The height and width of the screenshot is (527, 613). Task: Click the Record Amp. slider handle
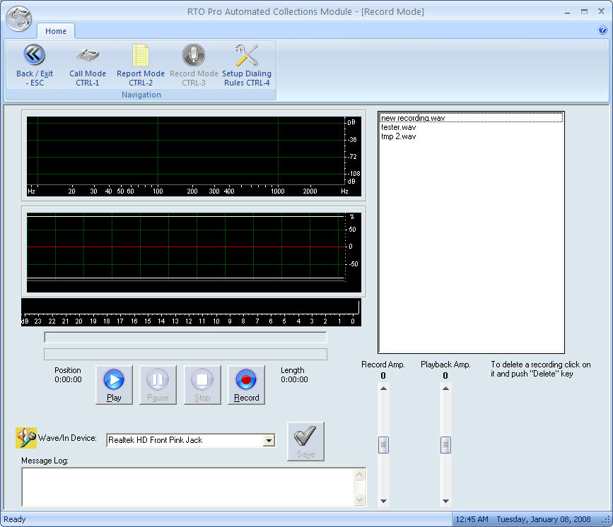point(383,444)
